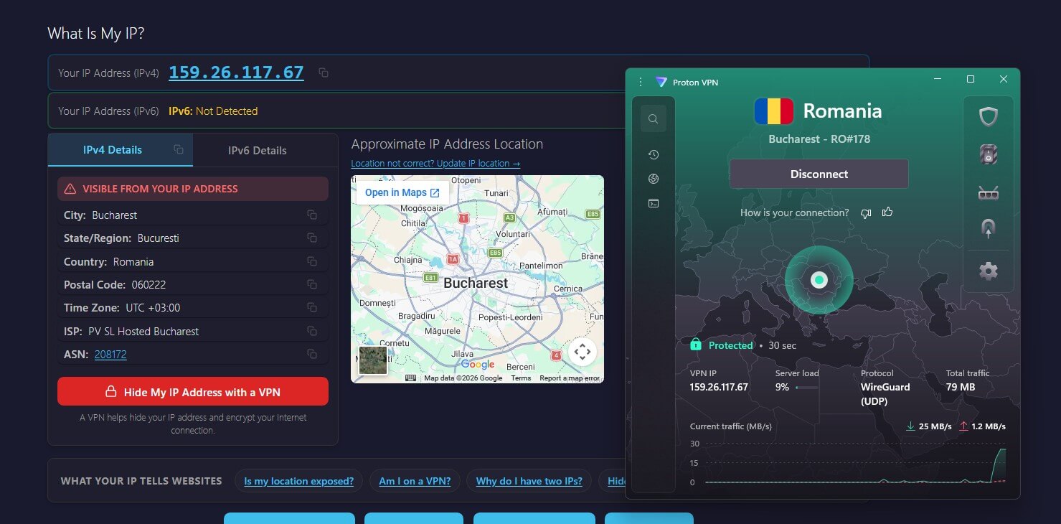The image size is (1061, 524).
Task: Click the map pan control
Action: click(583, 352)
